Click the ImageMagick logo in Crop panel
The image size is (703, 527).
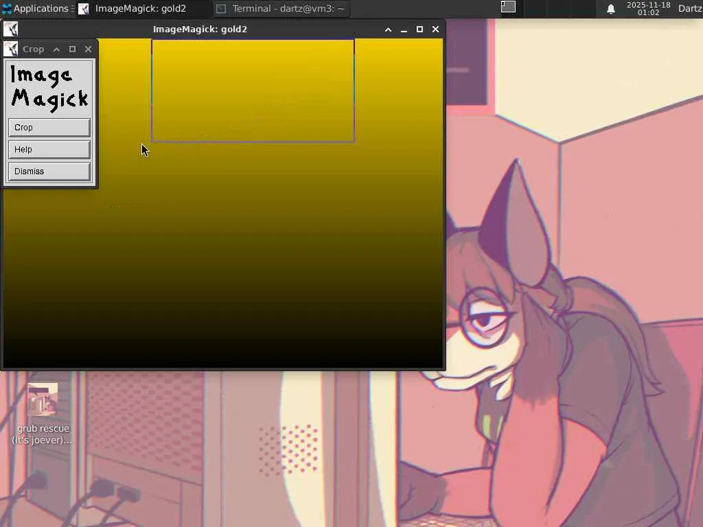coord(49,87)
